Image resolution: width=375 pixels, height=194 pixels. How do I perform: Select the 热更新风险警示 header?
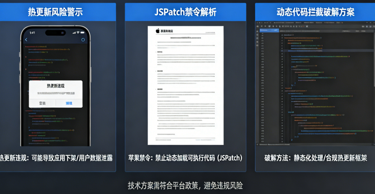[x=55, y=12]
